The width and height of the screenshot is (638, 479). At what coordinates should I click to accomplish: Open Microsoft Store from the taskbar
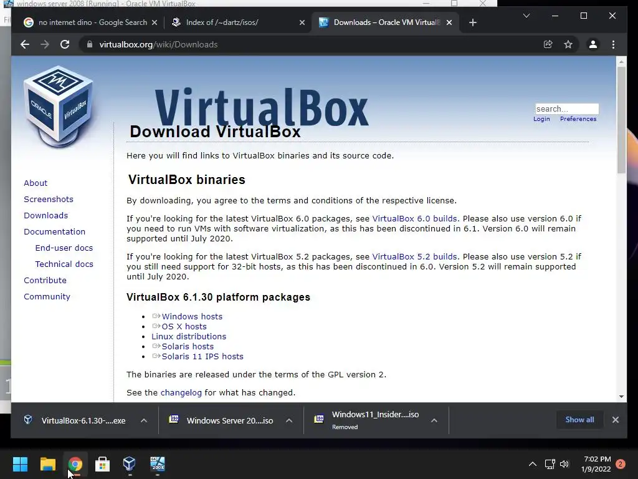102,464
